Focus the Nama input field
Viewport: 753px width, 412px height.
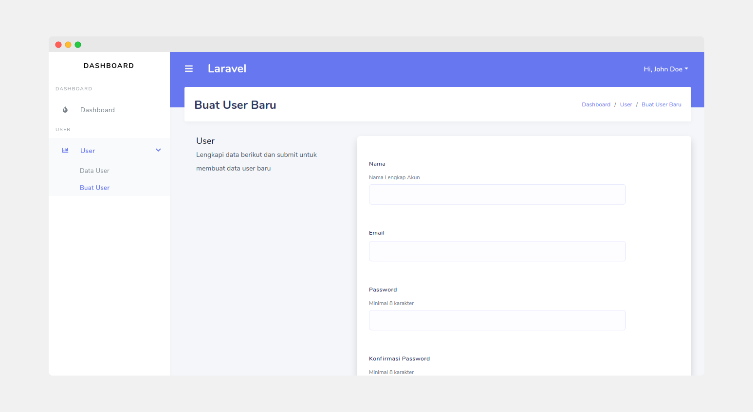click(497, 194)
